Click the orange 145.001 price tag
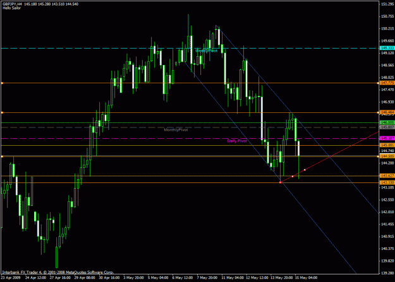 click(387, 145)
